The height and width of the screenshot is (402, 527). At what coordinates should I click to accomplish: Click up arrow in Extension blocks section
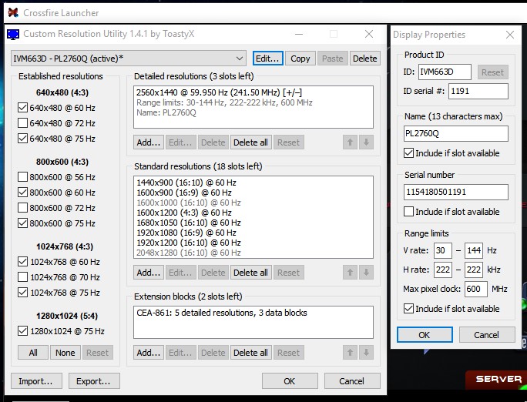click(350, 353)
